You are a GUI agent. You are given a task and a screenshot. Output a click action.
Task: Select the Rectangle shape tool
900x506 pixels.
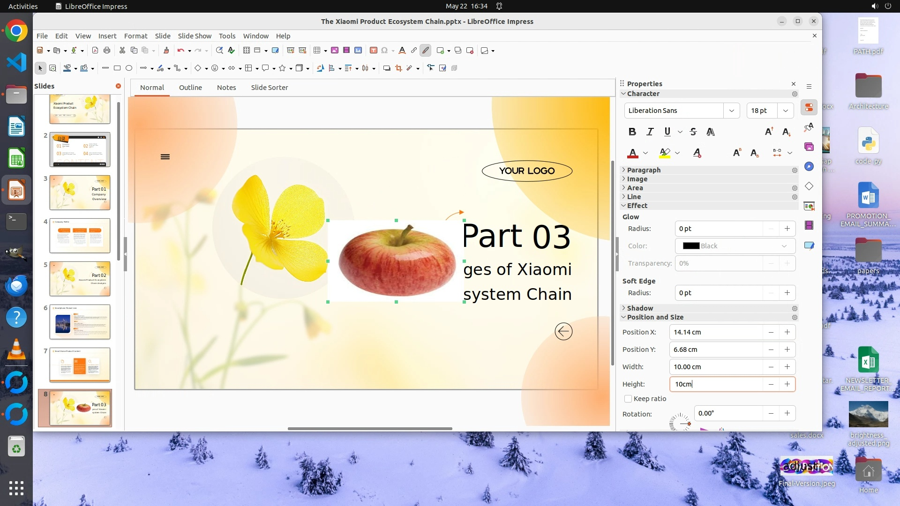pos(117,68)
